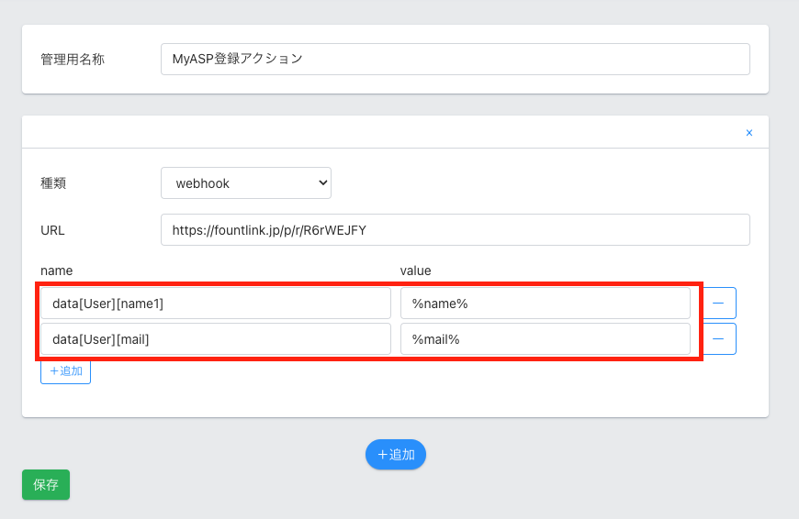
Task: Click the empty header strip of the action card
Action: point(367,133)
